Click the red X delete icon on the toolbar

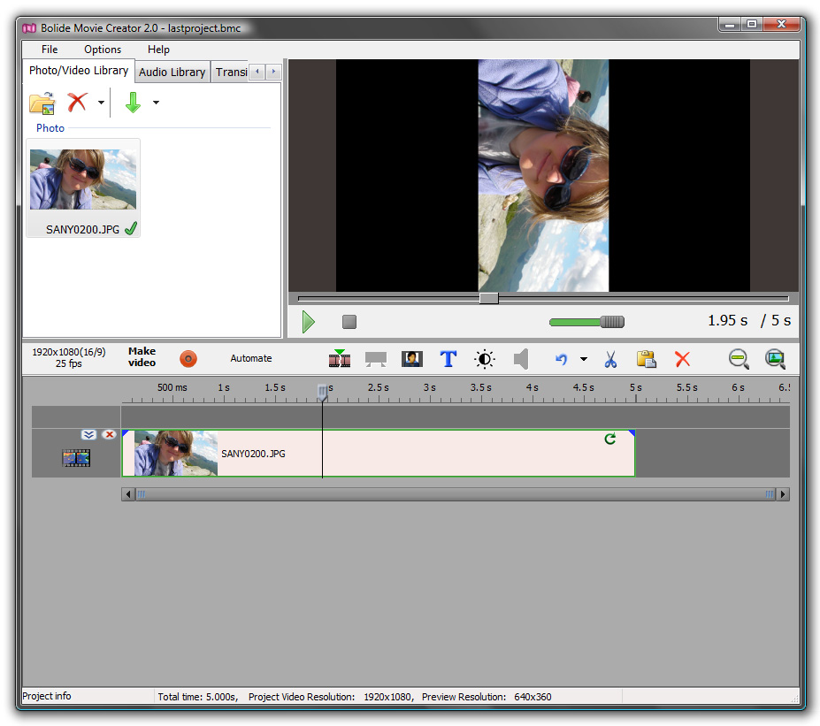pyautogui.click(x=681, y=359)
